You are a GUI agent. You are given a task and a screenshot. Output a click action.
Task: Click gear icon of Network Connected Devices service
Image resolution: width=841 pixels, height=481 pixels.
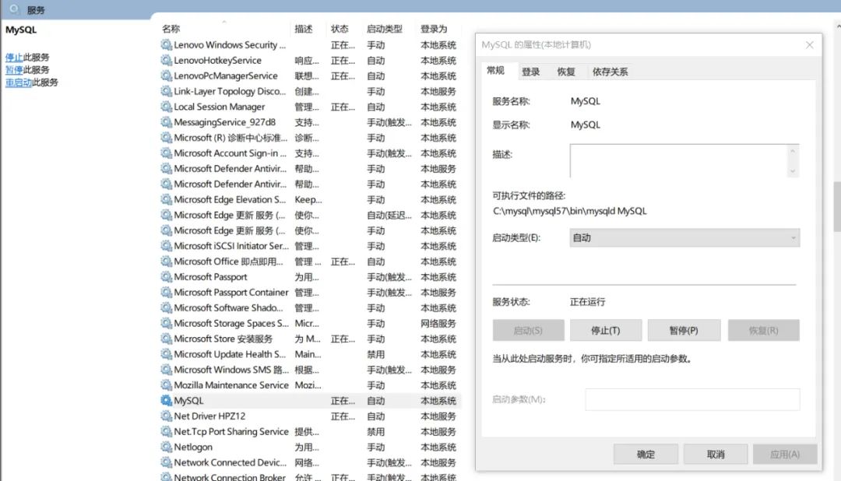tap(167, 463)
